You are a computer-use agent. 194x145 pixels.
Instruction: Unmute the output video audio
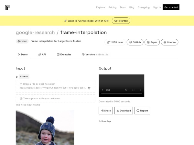coord(125,90)
